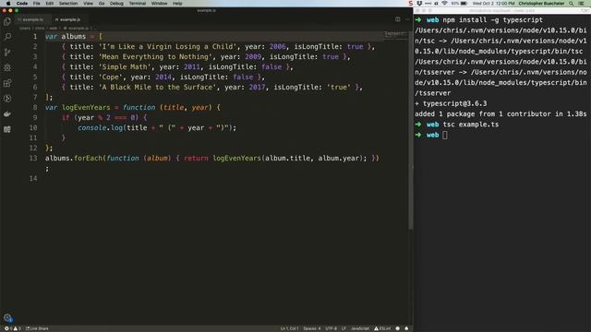Click the Wi-Fi icon in menu bar
This screenshot has height=332, width=591.
(445, 4)
